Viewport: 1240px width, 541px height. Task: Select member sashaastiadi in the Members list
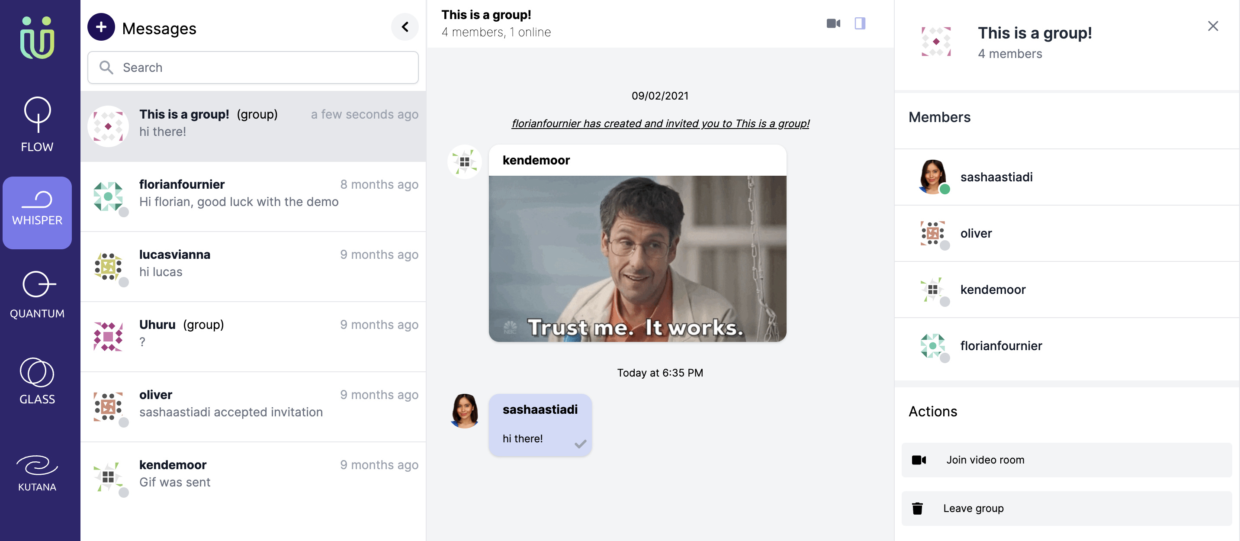pyautogui.click(x=1067, y=177)
